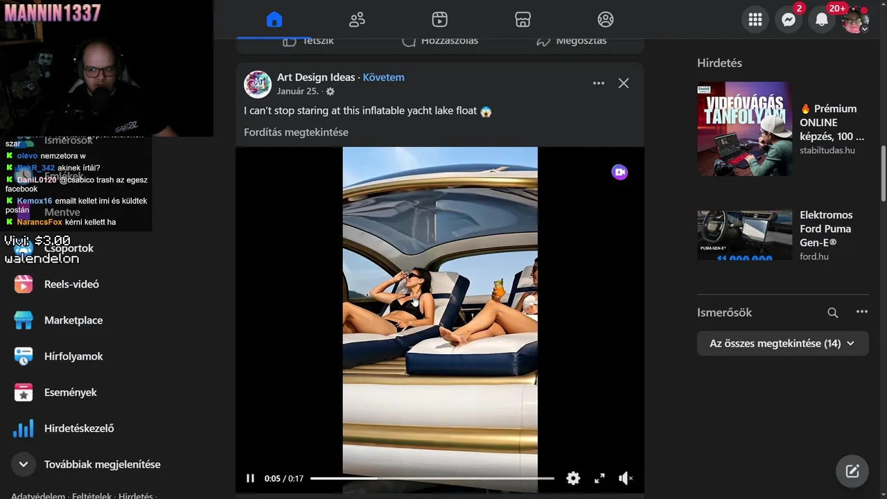Image resolution: width=887 pixels, height=499 pixels.
Task: Expand 'Az összes megtekintése (14)' list
Action: [x=782, y=343]
